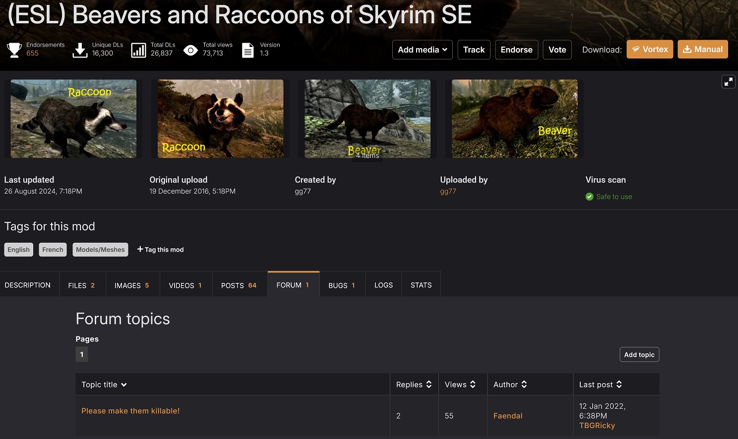Screen dimensions: 738x439
Task: Open the Add media dropdown
Action: [422, 50]
